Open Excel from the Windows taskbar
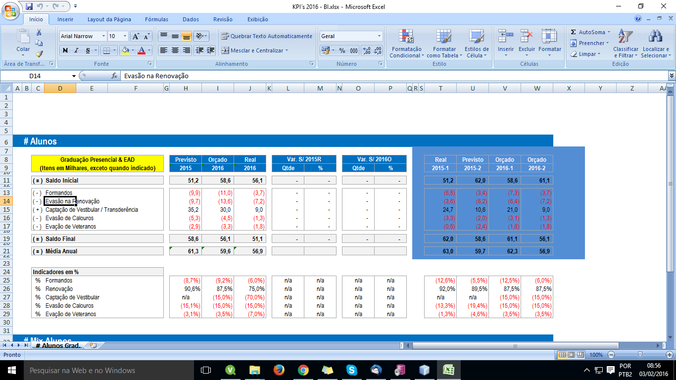 [448, 370]
